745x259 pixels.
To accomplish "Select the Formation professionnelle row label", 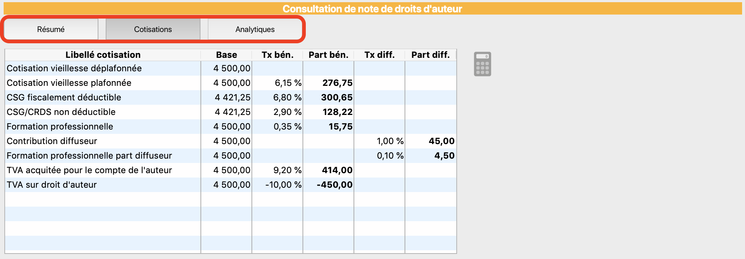I will [x=60, y=127].
